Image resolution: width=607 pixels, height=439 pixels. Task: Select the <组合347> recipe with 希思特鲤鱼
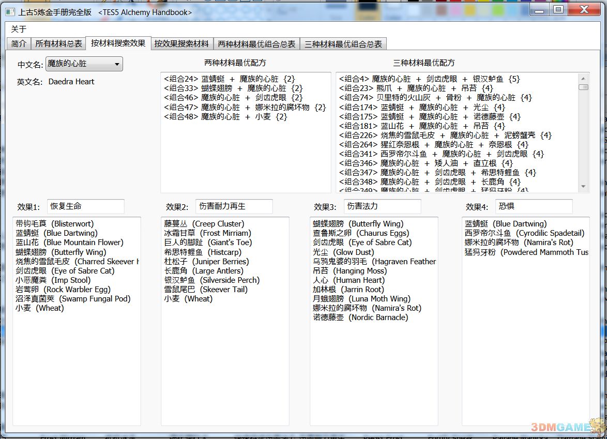pyautogui.click(x=437, y=172)
